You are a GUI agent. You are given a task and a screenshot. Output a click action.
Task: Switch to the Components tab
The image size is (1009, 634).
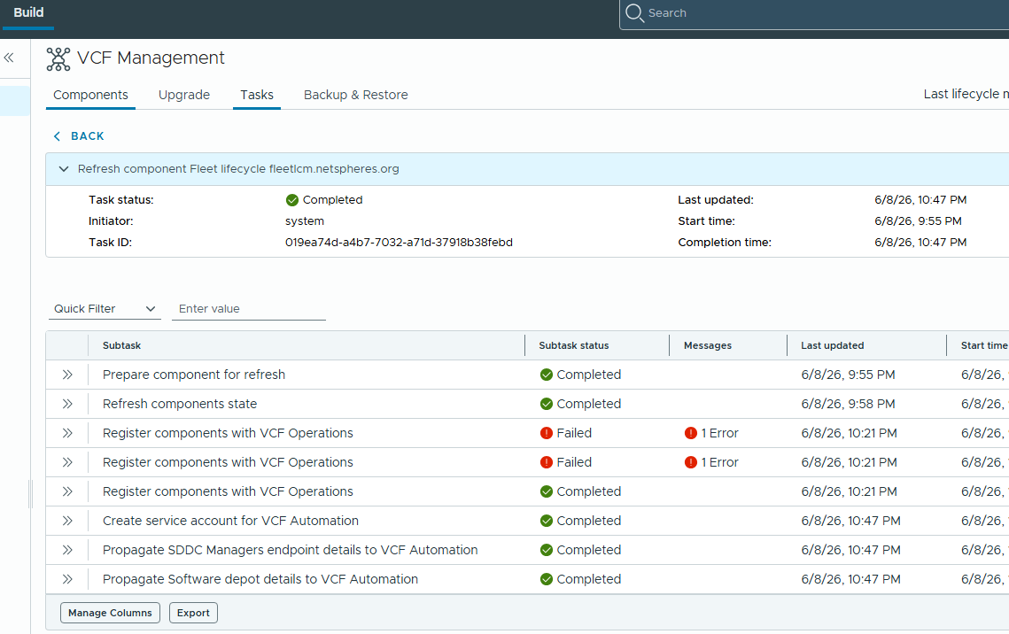click(x=90, y=95)
